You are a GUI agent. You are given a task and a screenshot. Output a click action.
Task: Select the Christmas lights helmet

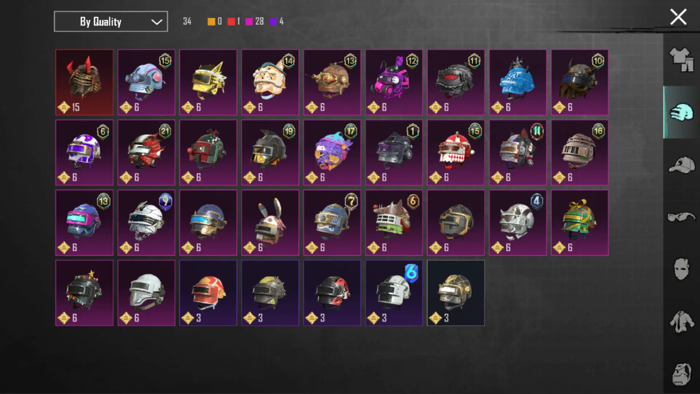[x=84, y=293]
